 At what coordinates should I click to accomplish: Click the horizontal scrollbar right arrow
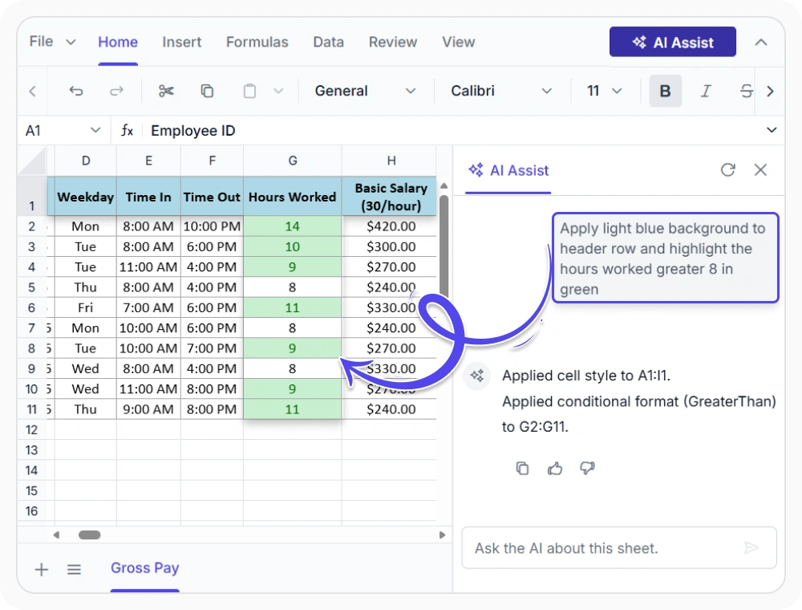442,535
